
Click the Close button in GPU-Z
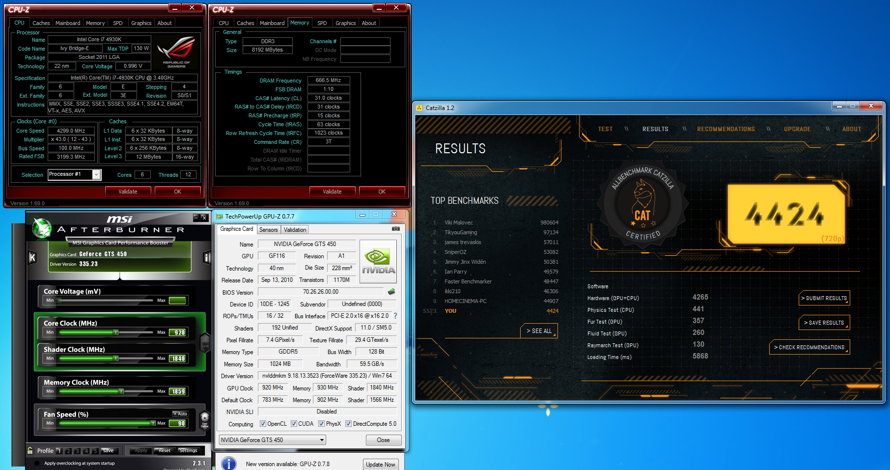tap(383, 440)
